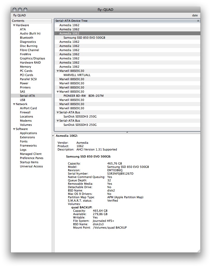Image resolution: width=211 pixels, height=267 pixels.
Task: Click the split-pane divider handle dot
Action: point(127,132)
